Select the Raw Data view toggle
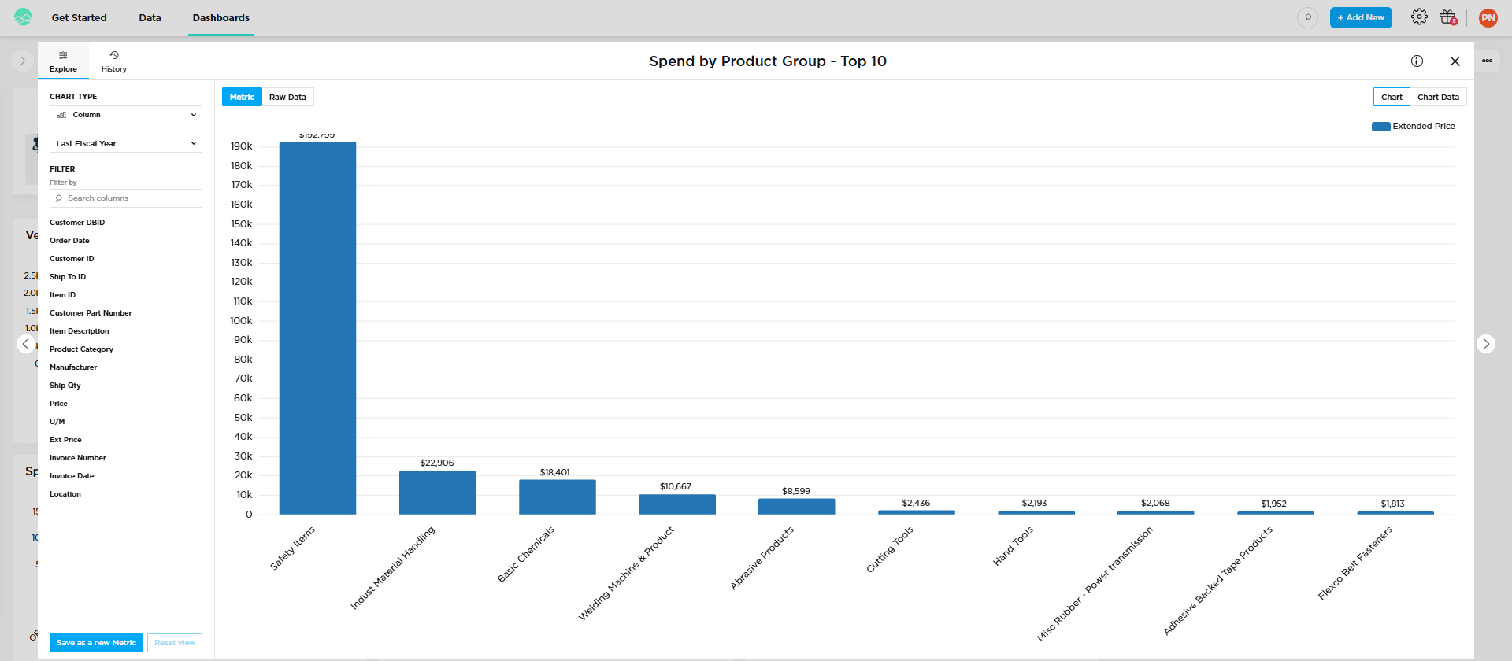The image size is (1512, 661). click(x=287, y=97)
